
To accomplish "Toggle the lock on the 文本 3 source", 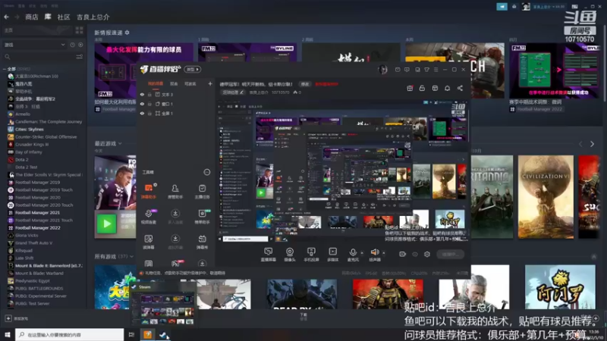I will tap(149, 94).
